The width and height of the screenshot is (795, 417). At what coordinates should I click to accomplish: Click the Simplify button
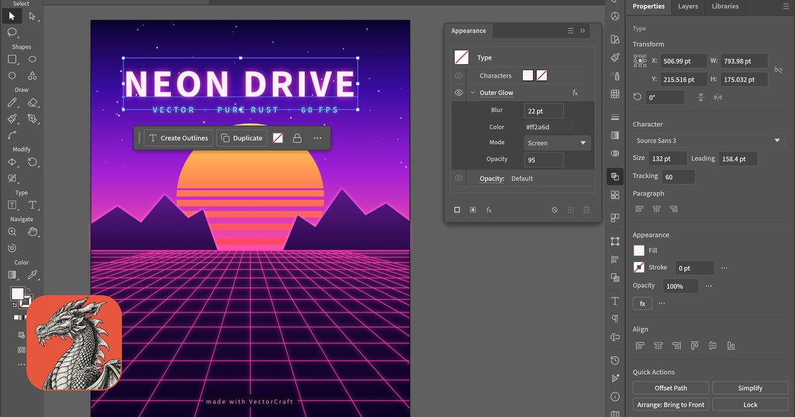tap(751, 388)
